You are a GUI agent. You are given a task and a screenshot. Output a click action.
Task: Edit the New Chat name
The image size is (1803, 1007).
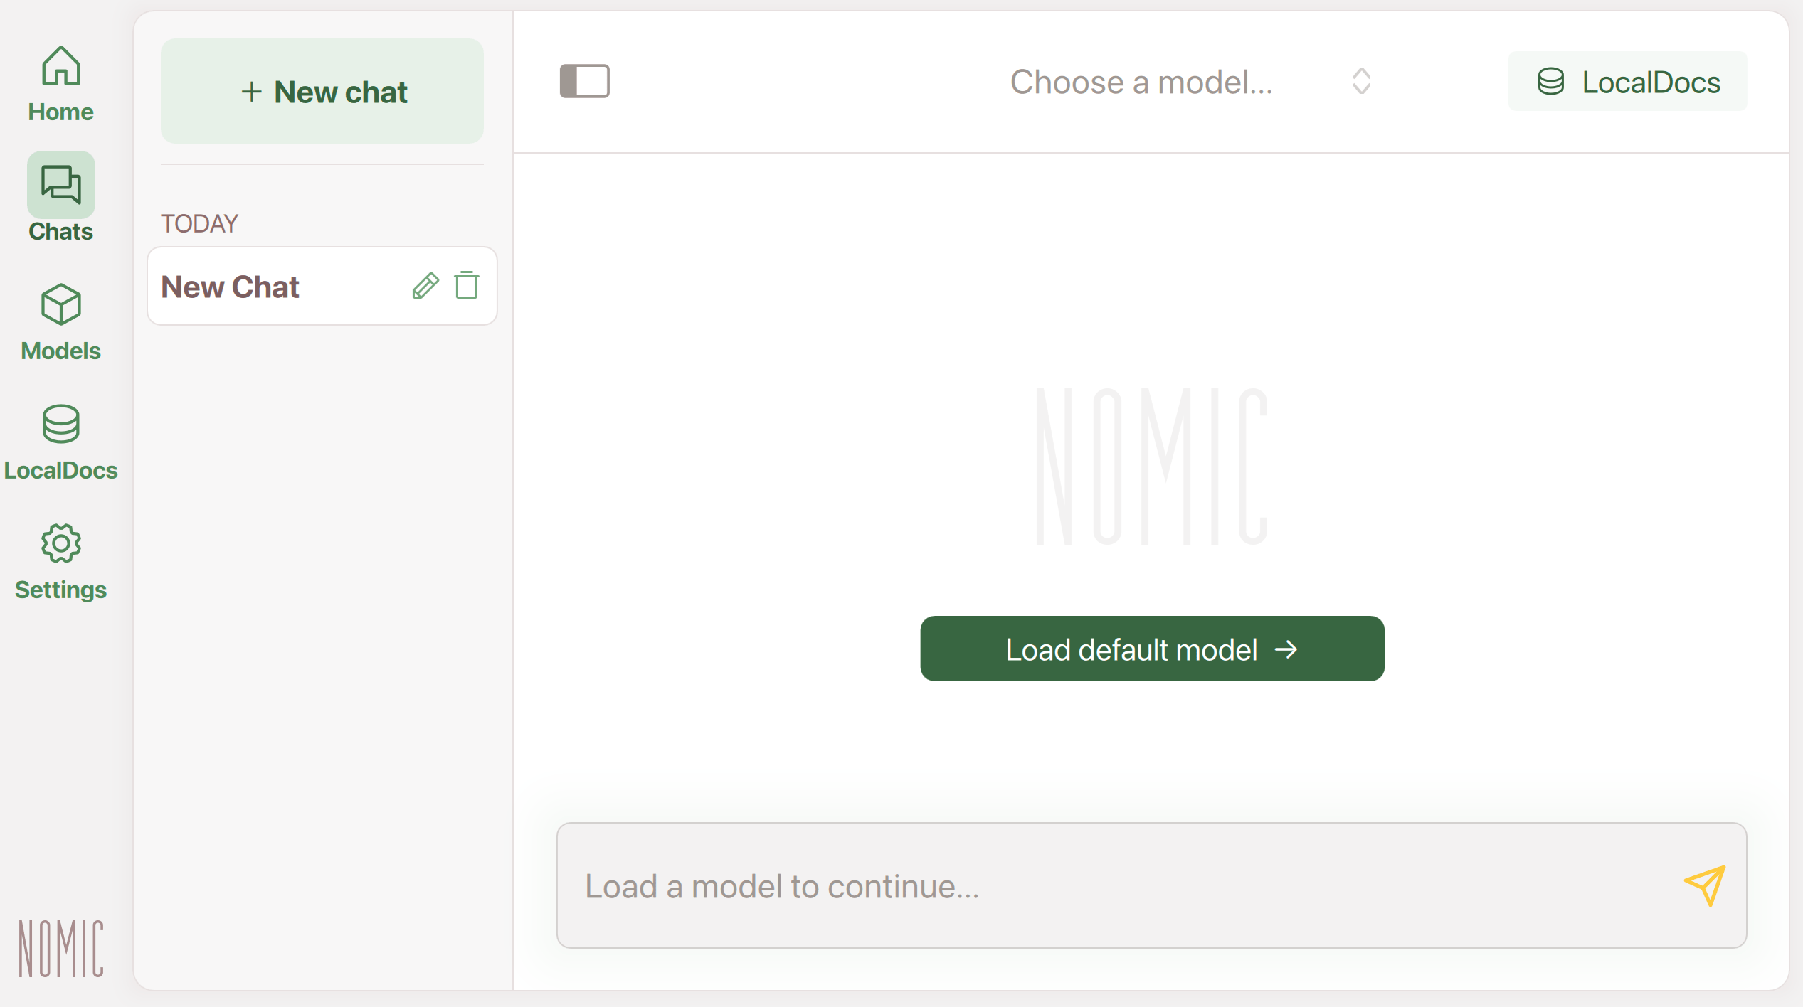coord(425,286)
